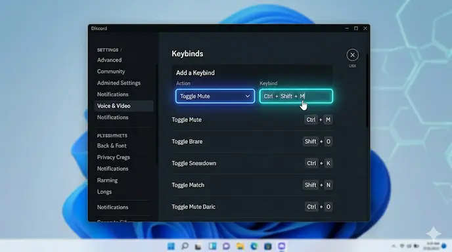
Task: Click the Discord icon on the taskbar
Action: click(282, 246)
